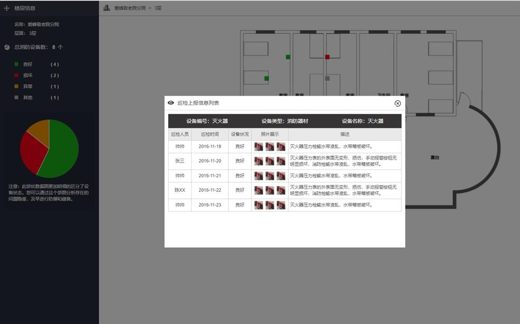Close the 巡检上报信息列表 dialog
Screen dimensions: 520x324
pyautogui.click(x=398, y=104)
